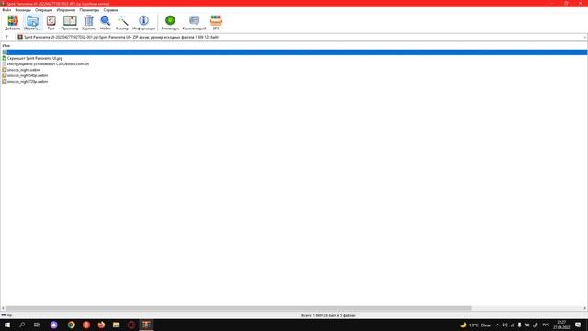Click the Добавить (Add) toolbar icon
This screenshot has width=588, height=331.
pyautogui.click(x=13, y=22)
